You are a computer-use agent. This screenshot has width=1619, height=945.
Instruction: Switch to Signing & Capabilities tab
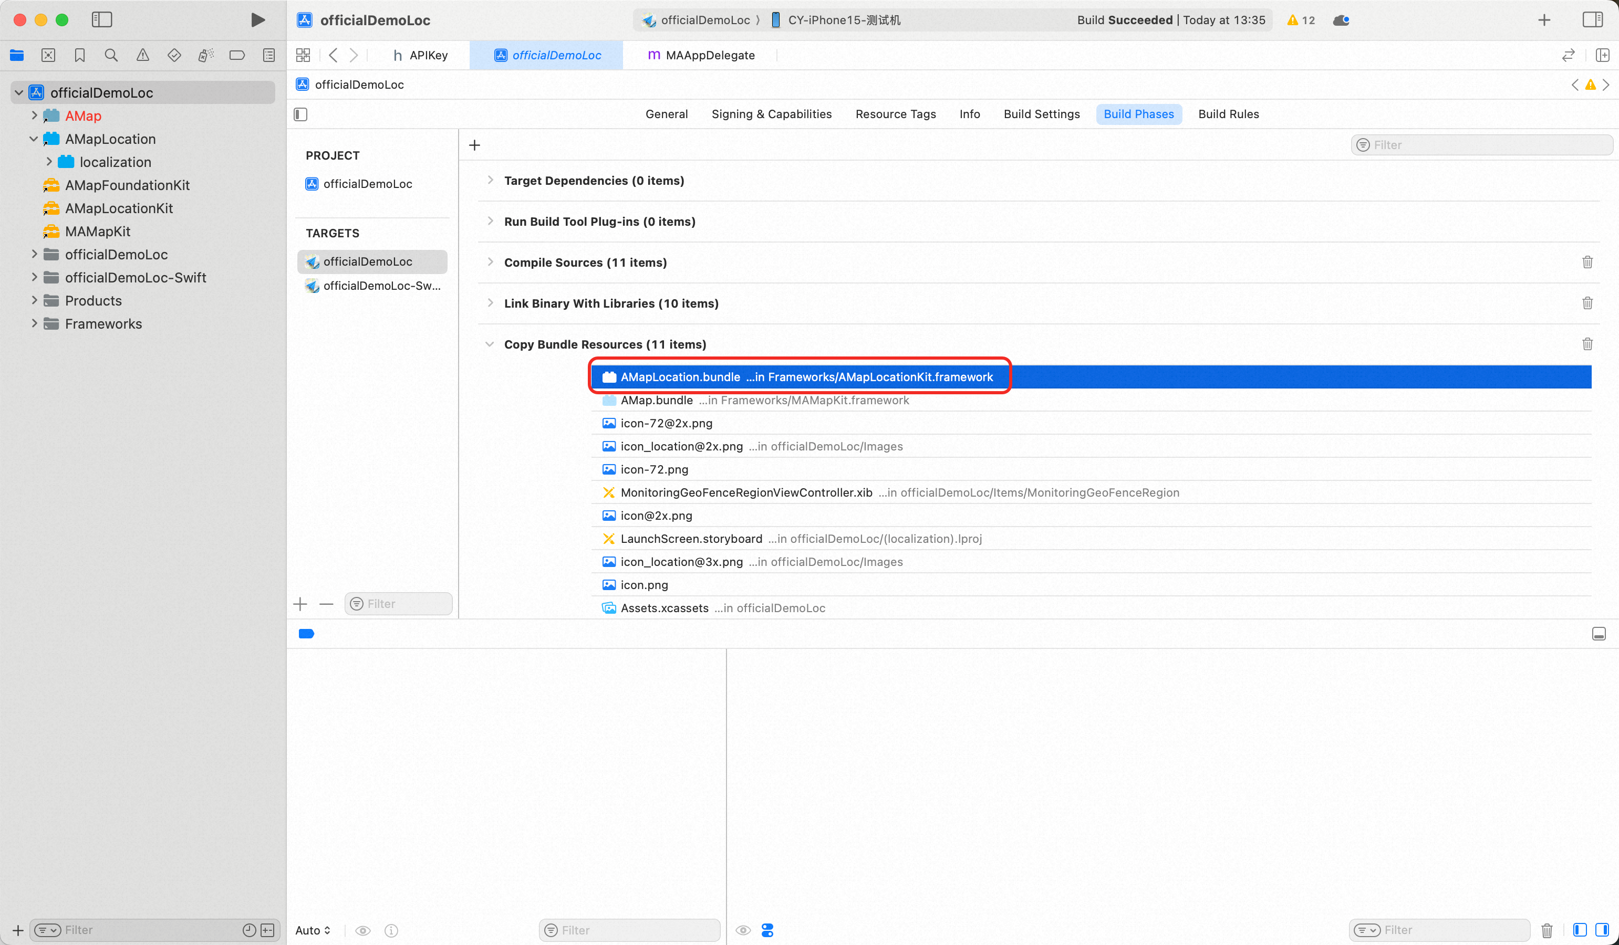[772, 114]
